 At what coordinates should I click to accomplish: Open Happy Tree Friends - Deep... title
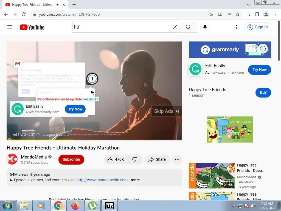[251, 168]
